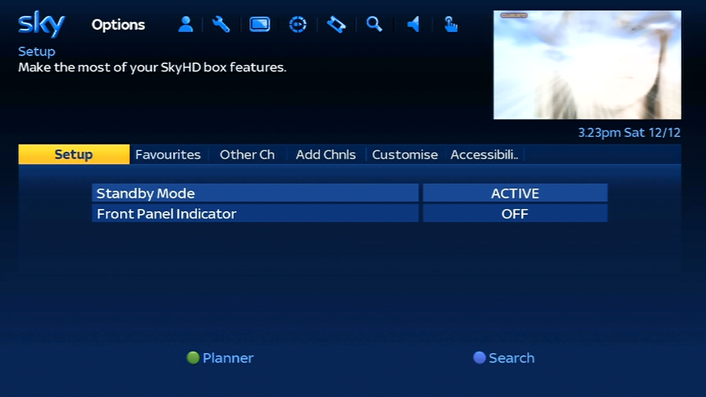Screen dimensions: 706x397
Task: Open the speaker audio settings icon
Action: click(413, 24)
